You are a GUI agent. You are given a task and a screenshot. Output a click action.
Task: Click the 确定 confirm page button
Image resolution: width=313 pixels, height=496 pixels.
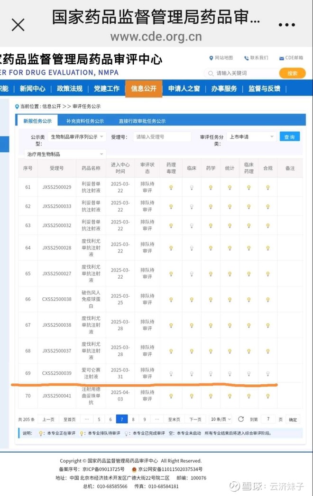pyautogui.click(x=293, y=419)
